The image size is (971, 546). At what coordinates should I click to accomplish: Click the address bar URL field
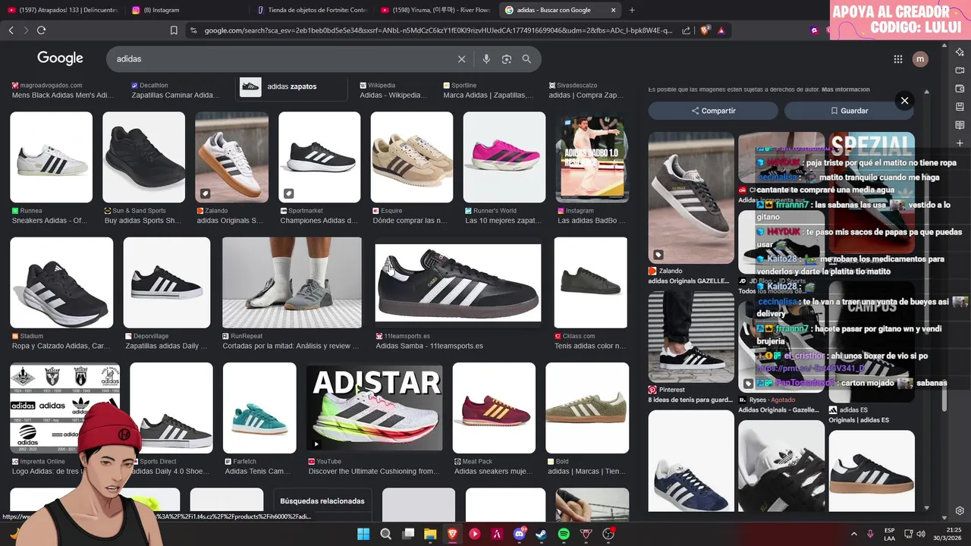coord(438,30)
